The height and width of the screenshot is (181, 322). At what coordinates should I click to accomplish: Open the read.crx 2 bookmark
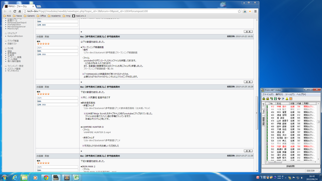(x=79, y=16)
